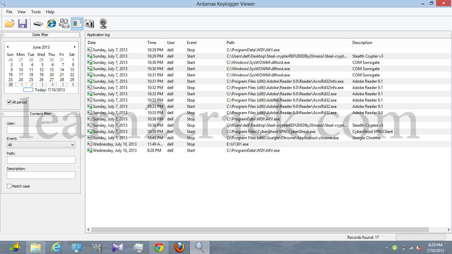
Task: Focus the Path filter field
Action: click(x=41, y=160)
